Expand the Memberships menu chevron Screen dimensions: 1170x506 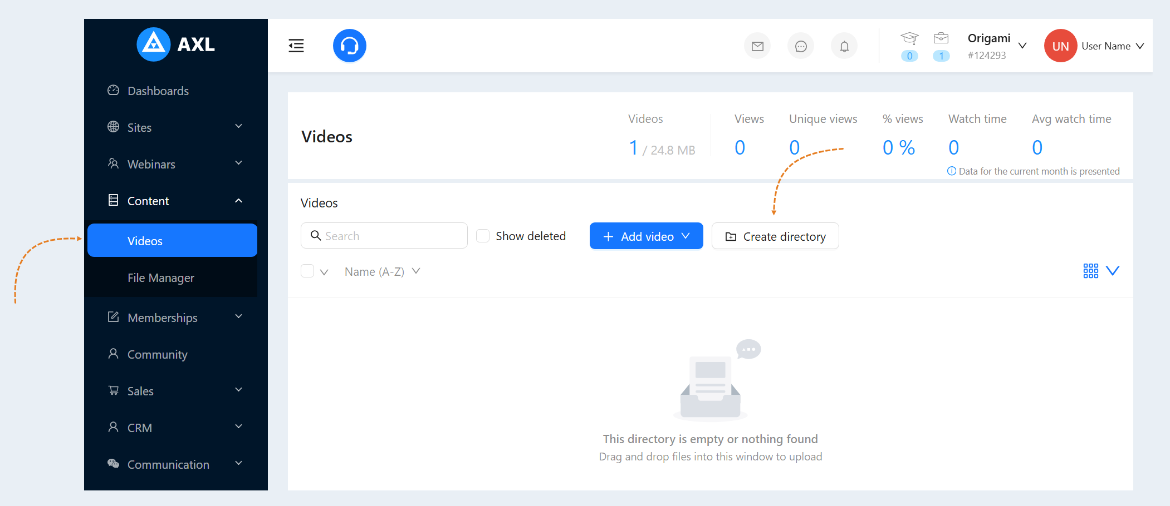(239, 317)
